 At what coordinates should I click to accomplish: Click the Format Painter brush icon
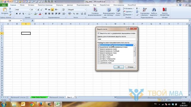pyautogui.click(x=10, y=15)
